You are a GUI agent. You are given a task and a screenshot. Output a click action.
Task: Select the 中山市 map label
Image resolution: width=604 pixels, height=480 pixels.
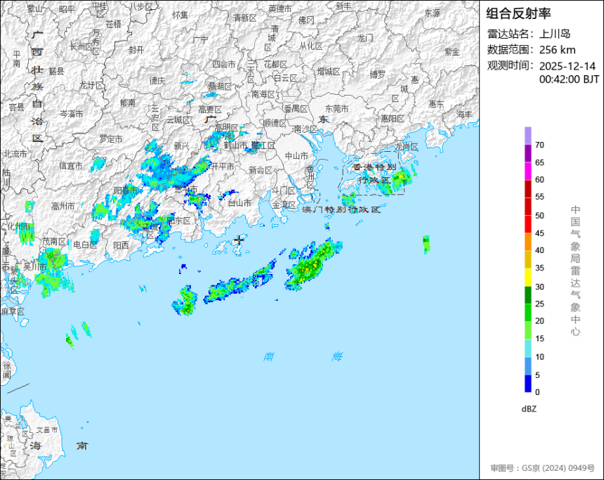click(296, 156)
